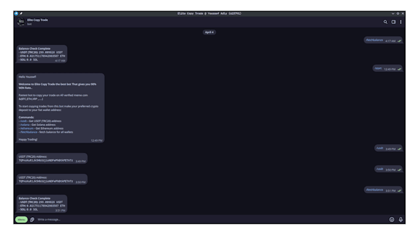This screenshot has height=240, width=419.
Task: Click the 'Happy Trading!' text
Action: (x=28, y=139)
